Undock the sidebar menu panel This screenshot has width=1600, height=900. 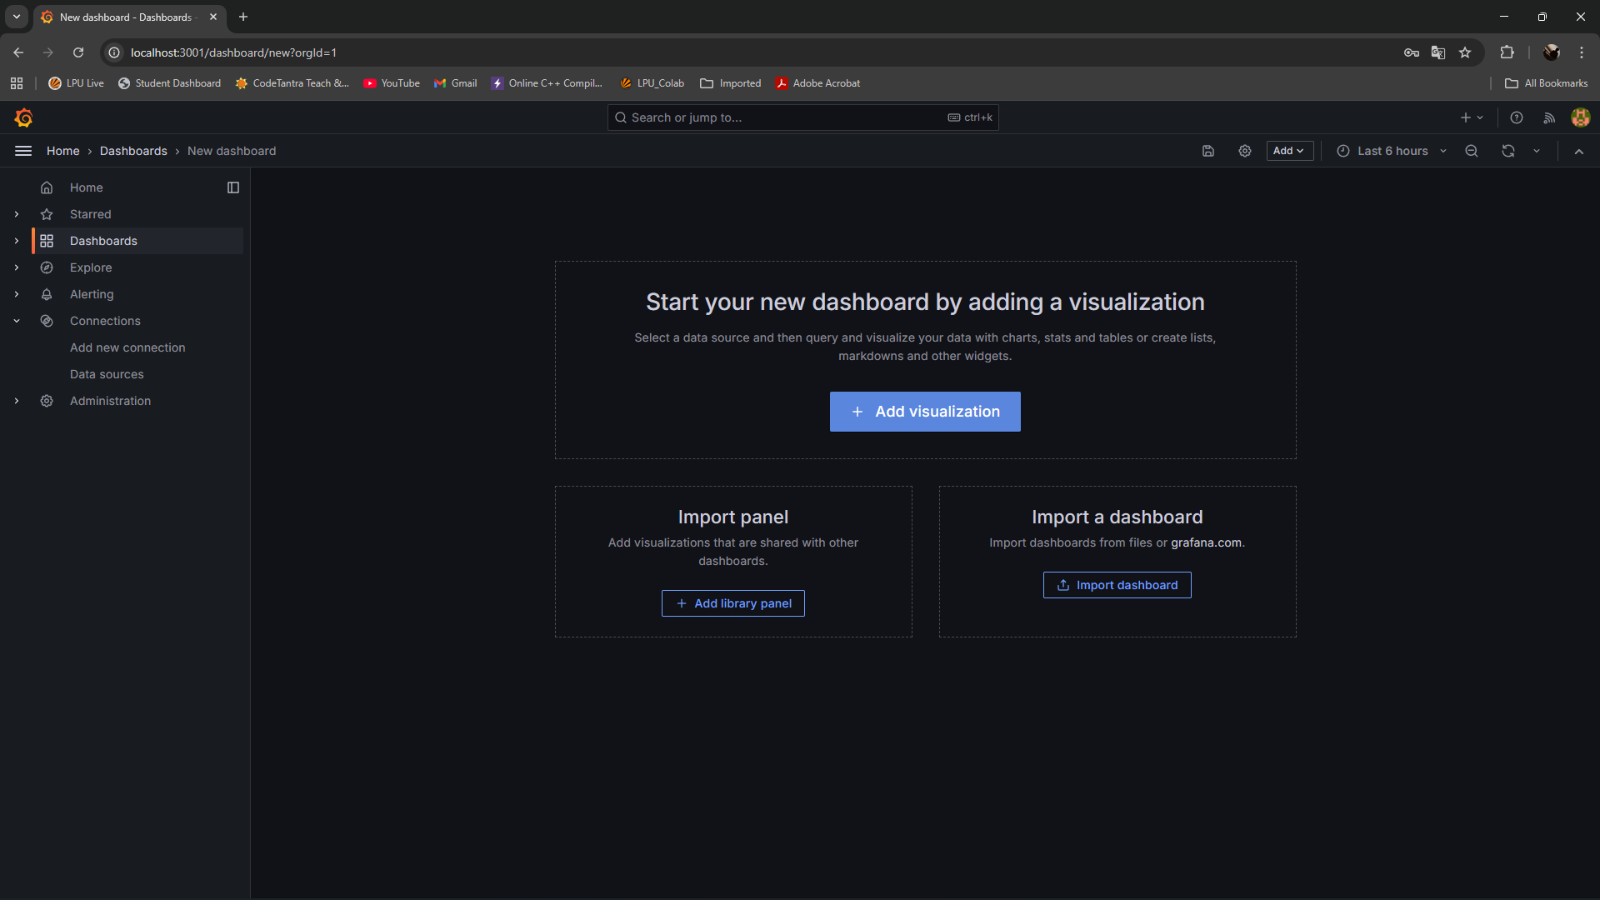point(233,187)
